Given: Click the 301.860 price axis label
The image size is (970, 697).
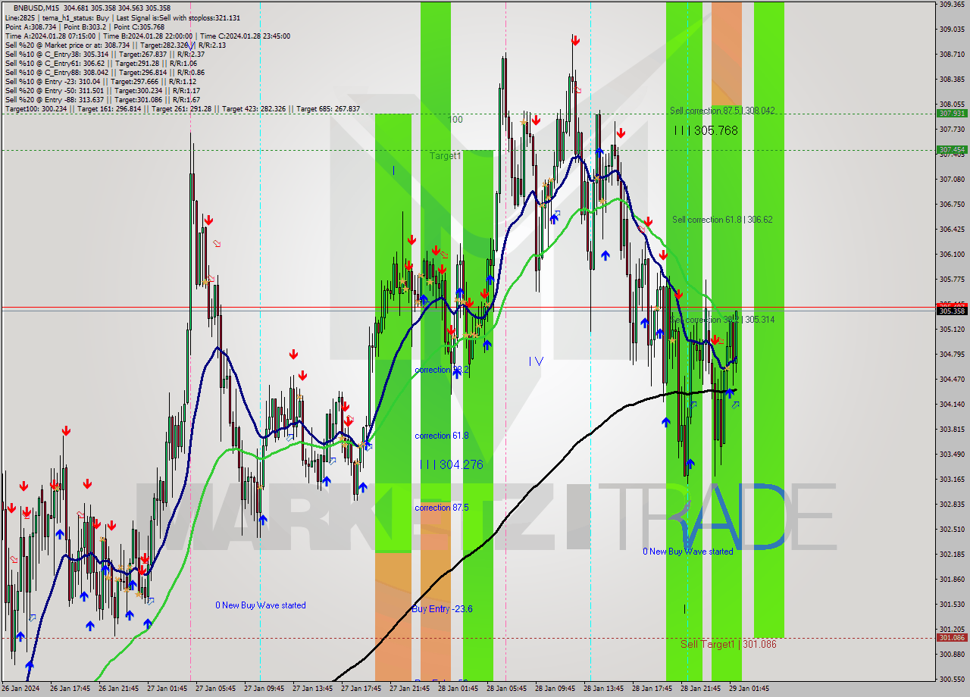Looking at the screenshot, I should click(952, 579).
